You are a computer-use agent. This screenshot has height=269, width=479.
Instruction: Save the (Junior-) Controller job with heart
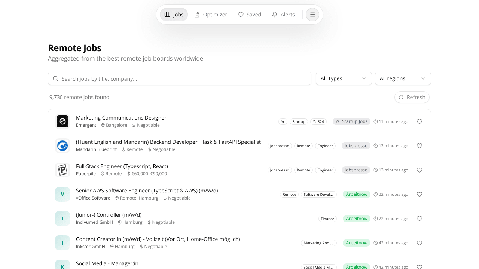click(419, 219)
